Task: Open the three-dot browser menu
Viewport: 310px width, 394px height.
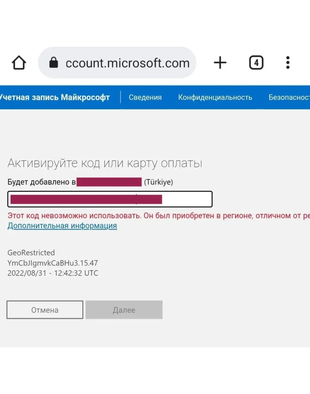Action: (288, 63)
